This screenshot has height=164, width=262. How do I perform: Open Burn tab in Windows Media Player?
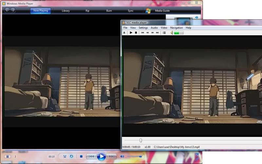(109, 11)
